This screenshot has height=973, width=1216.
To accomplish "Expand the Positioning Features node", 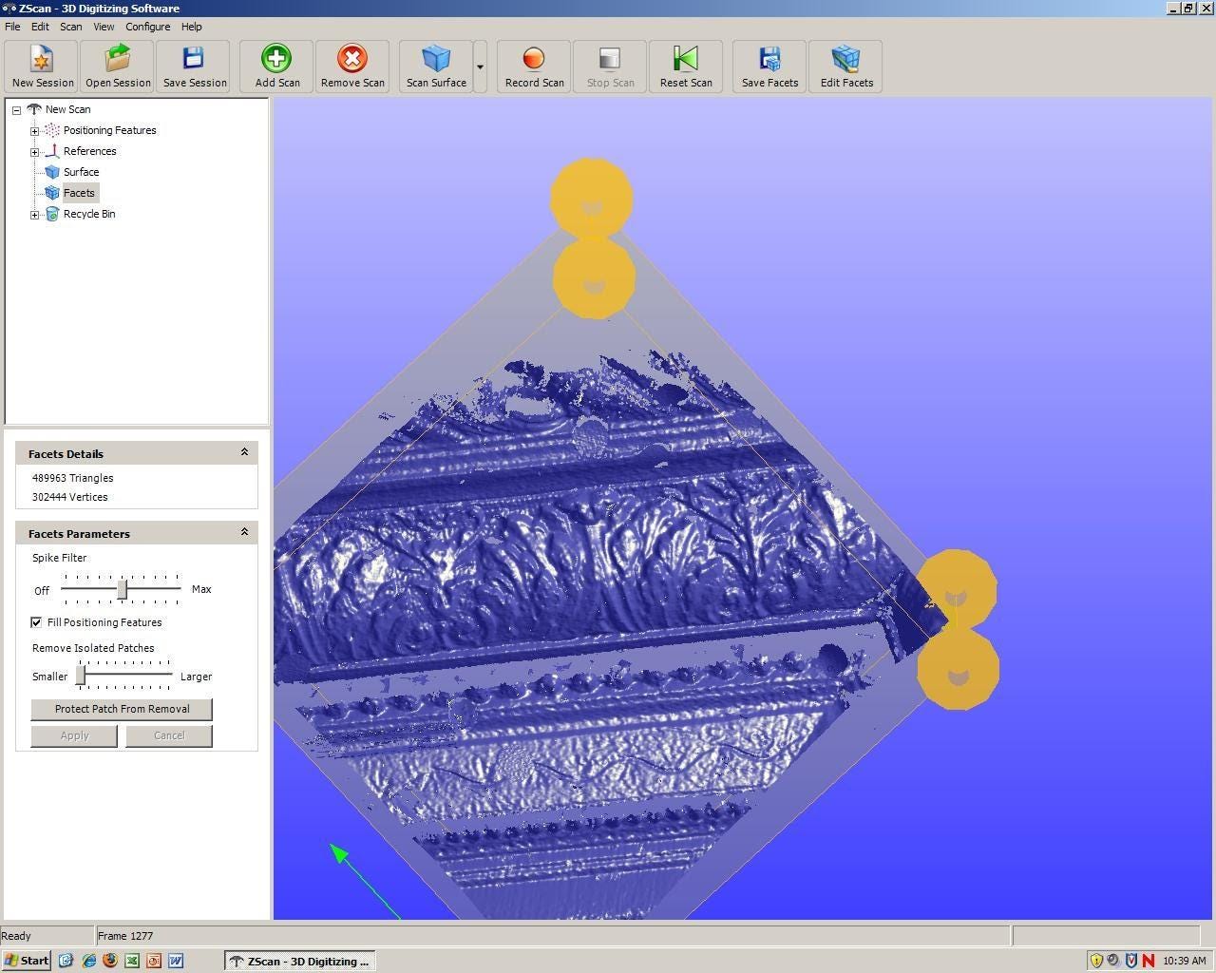I will tap(34, 130).
